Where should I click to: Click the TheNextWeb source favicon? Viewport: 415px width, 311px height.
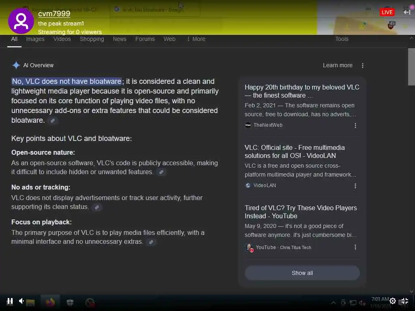[248, 125]
